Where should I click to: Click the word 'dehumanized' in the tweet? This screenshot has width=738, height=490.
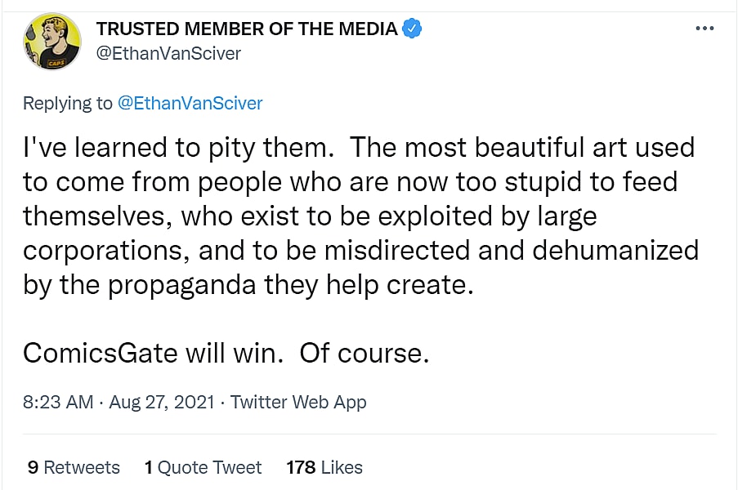point(615,250)
